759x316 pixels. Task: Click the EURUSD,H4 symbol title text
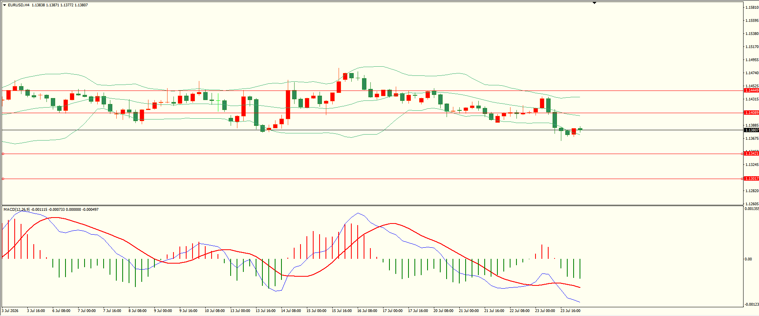(x=19, y=5)
